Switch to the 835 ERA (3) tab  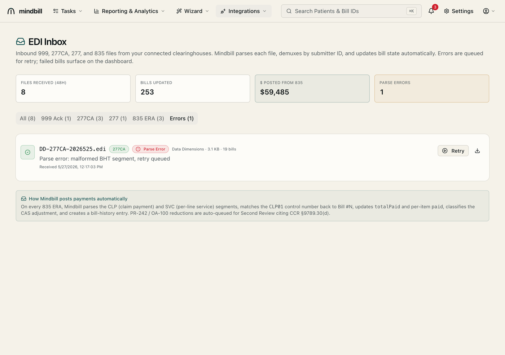point(148,118)
